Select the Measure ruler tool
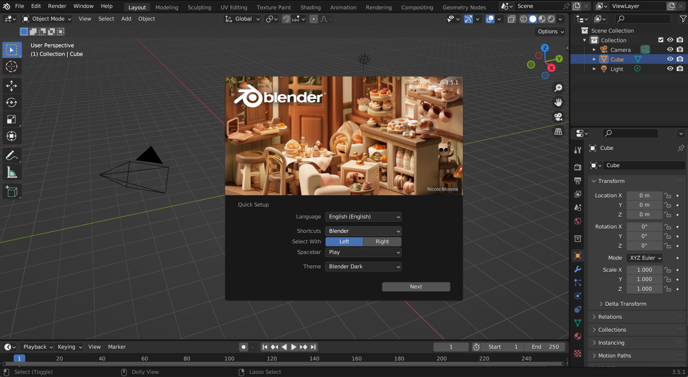The height and width of the screenshot is (377, 688). click(11, 173)
